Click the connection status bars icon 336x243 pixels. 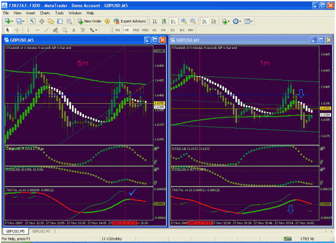[x=288, y=239]
